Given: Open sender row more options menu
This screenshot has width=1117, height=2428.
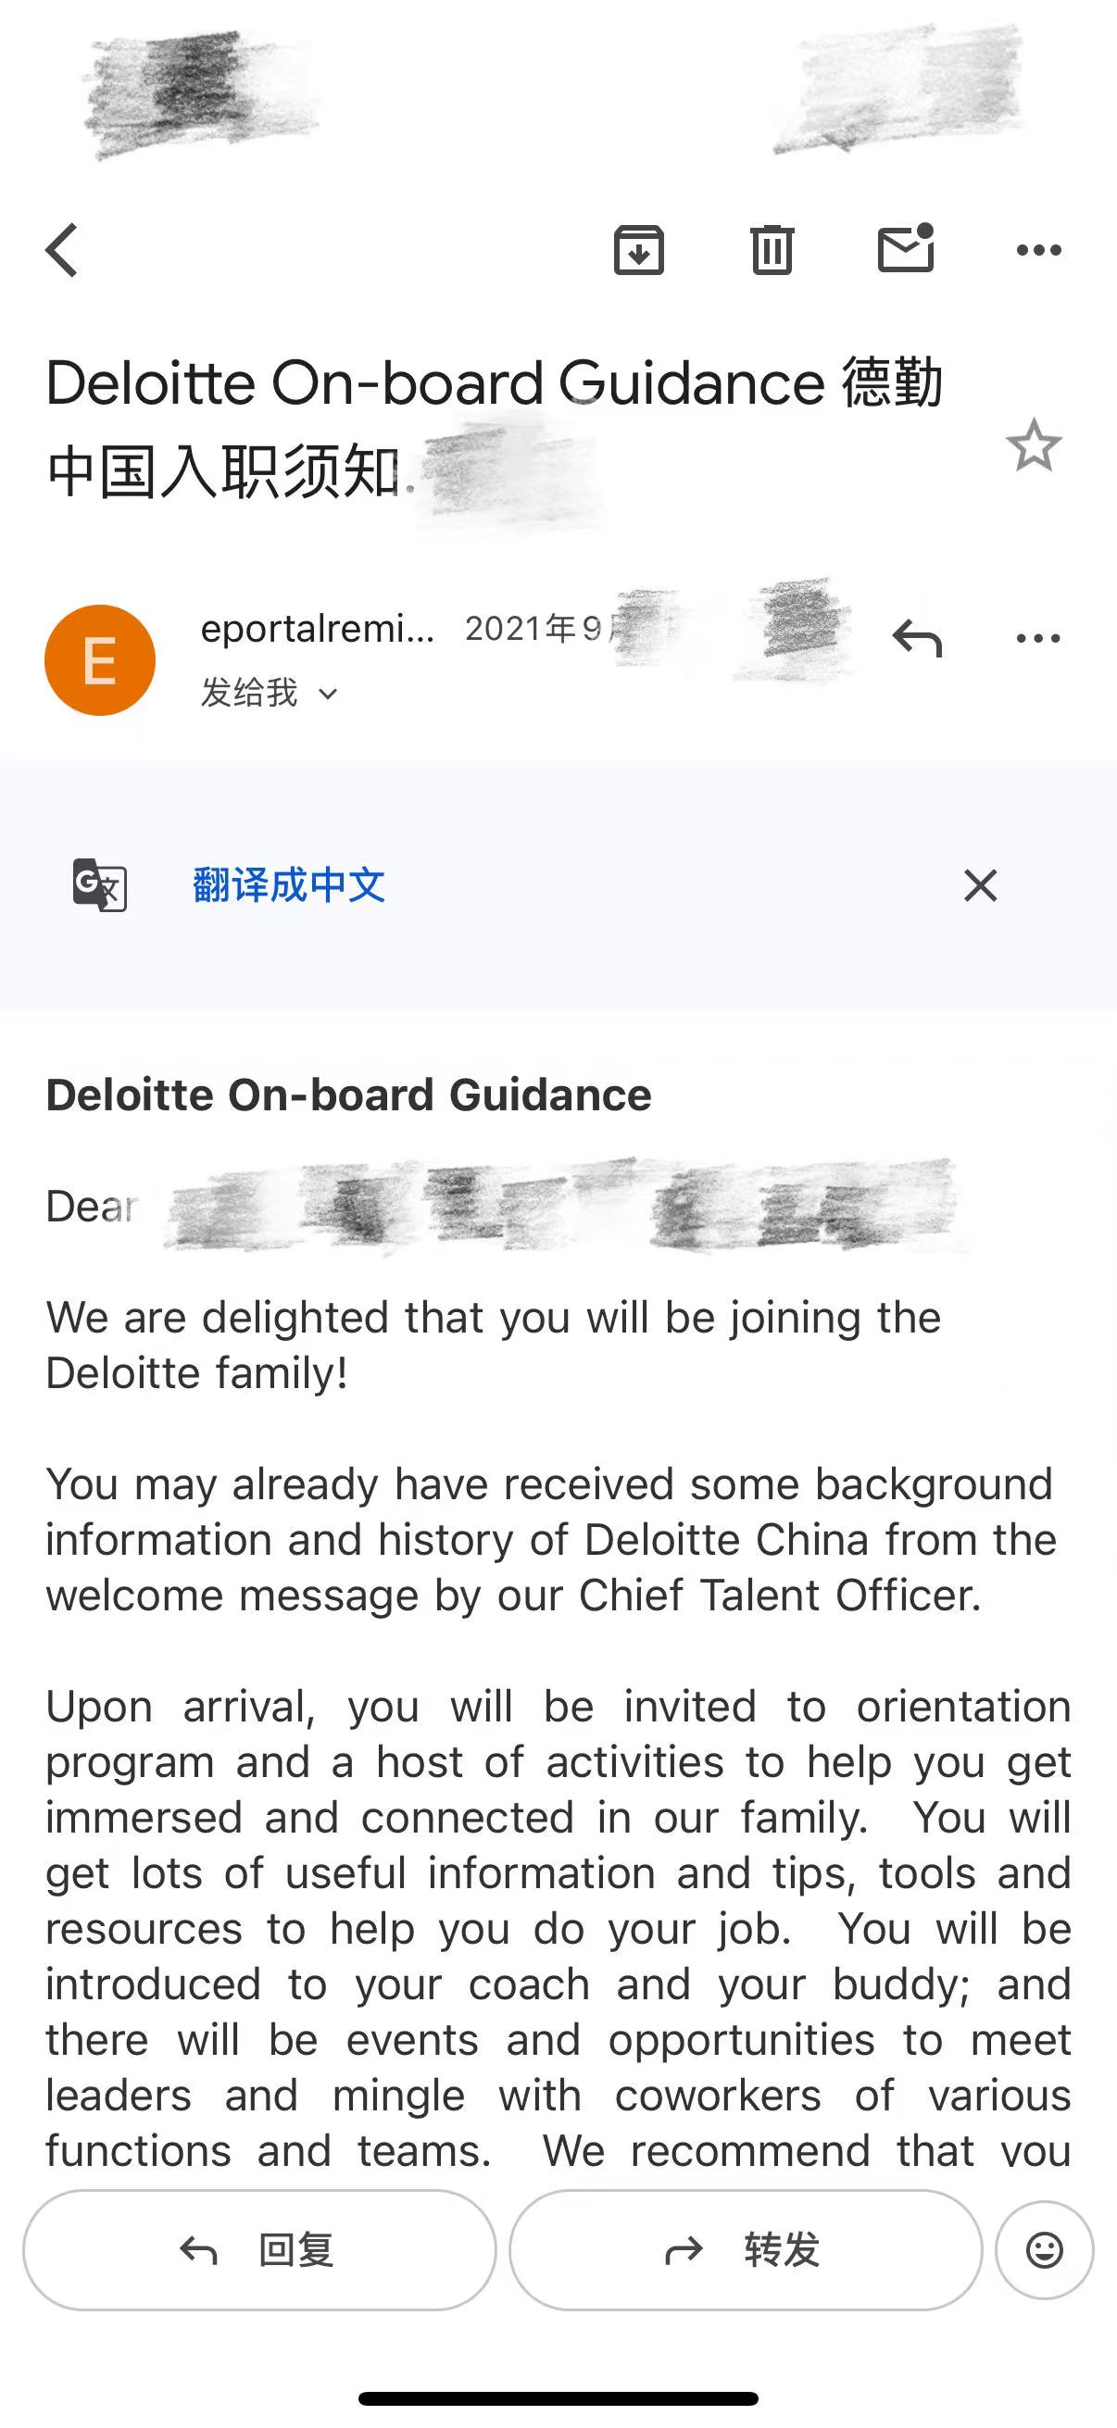Looking at the screenshot, I should pyautogui.click(x=1039, y=639).
